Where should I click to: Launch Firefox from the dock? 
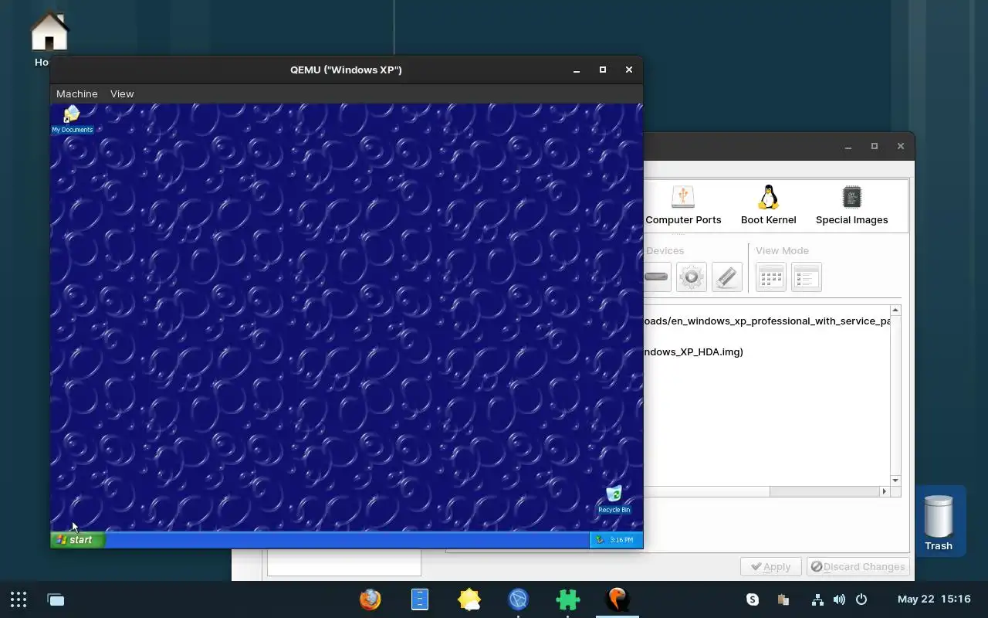[370, 599]
